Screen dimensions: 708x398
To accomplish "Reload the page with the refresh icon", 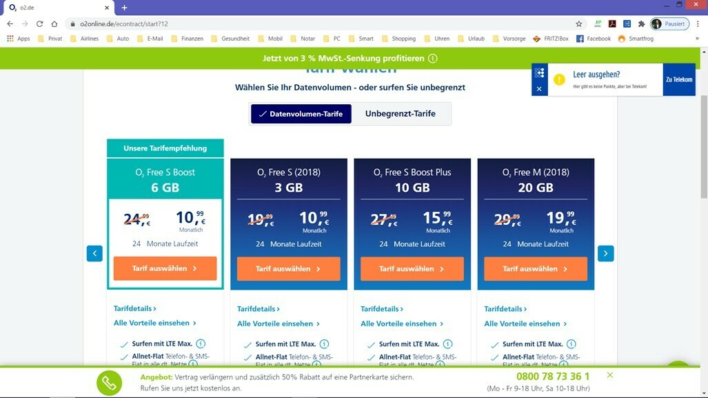I will (x=40, y=24).
